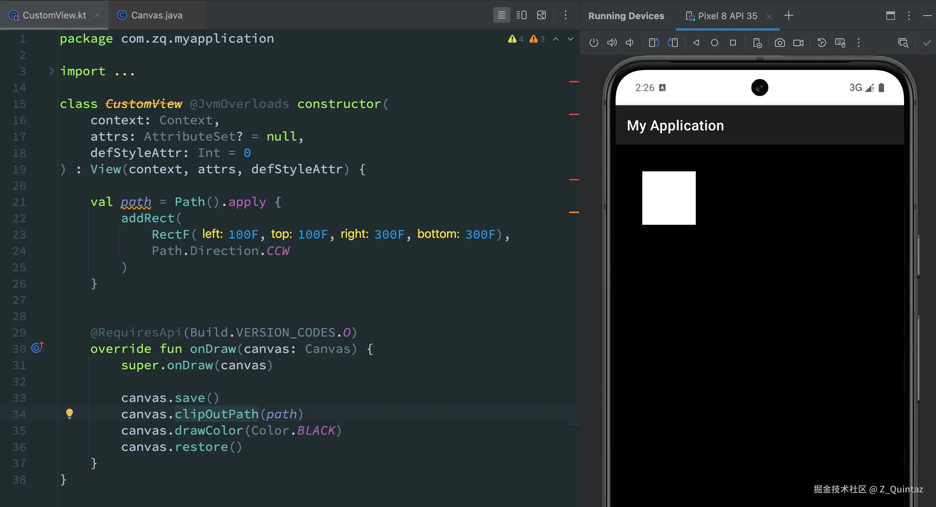
Task: Rotate device left
Action: (654, 43)
